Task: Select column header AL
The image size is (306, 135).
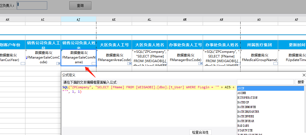Action: 149,20
